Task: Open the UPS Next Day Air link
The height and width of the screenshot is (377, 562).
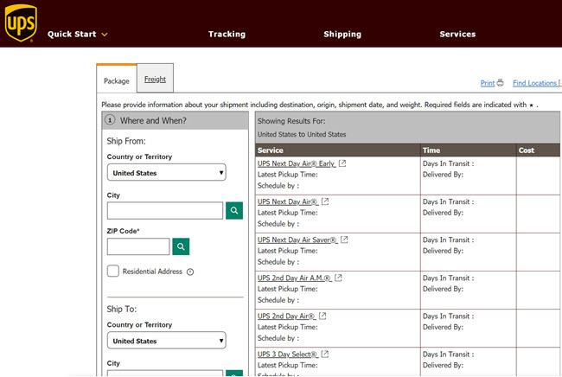Action: coord(288,201)
